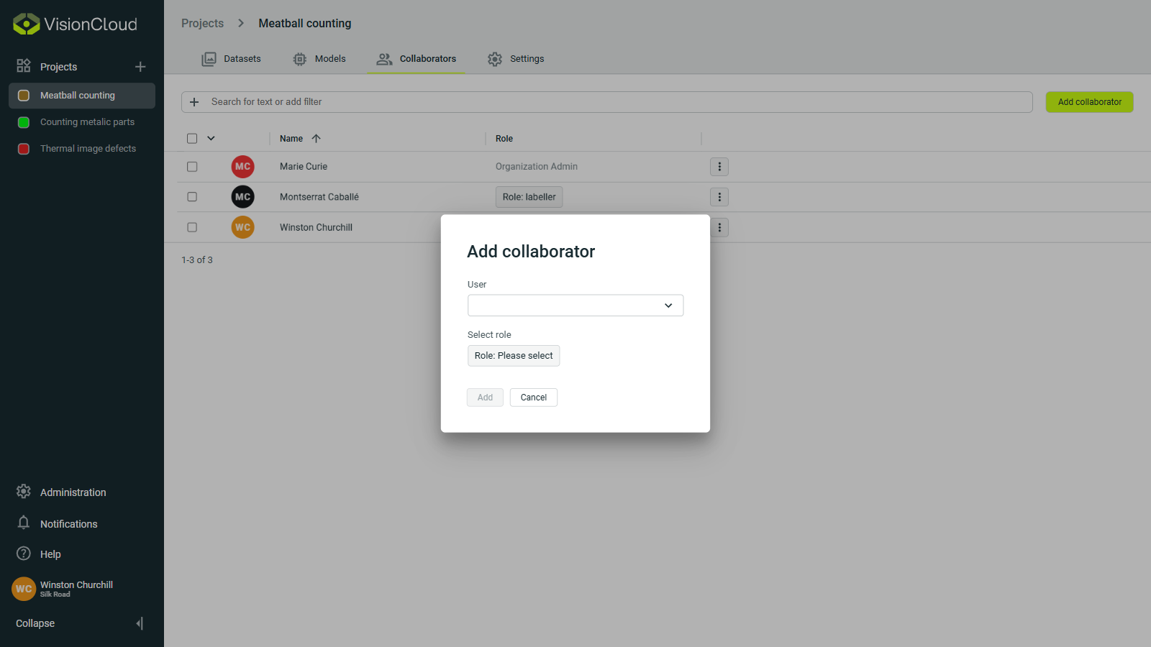The height and width of the screenshot is (647, 1151).
Task: Select Montserrat Caballé's row checkbox
Action: 192,196
